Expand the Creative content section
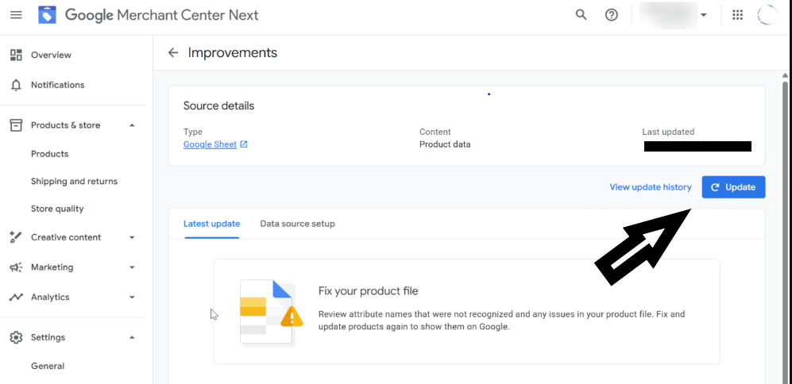This screenshot has width=792, height=384. pos(132,237)
